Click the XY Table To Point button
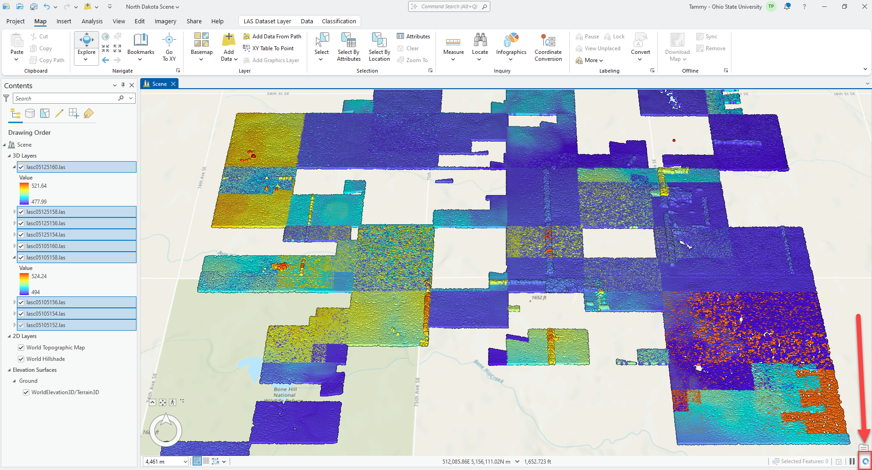Viewport: 872px width, 470px height. 273,48
